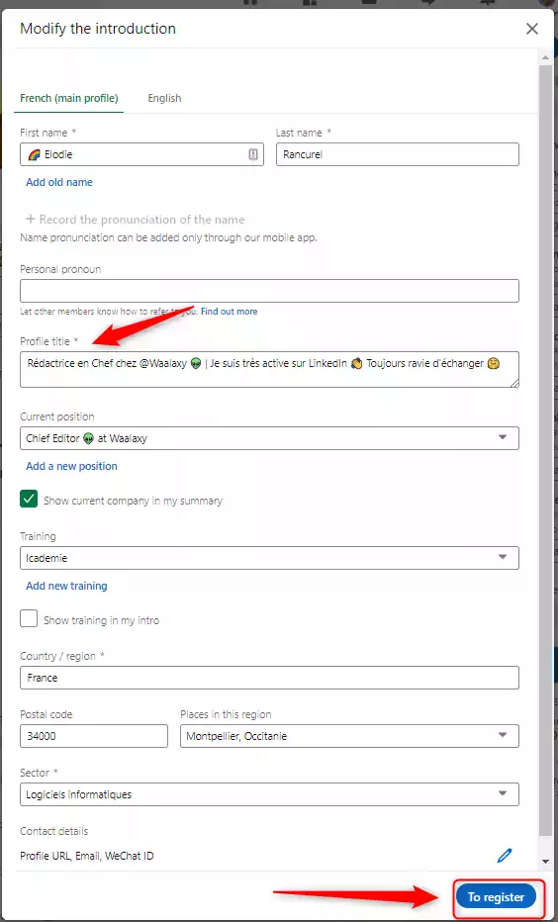Click the pencil icon to edit contact details
The width and height of the screenshot is (558, 922).
[x=505, y=855]
